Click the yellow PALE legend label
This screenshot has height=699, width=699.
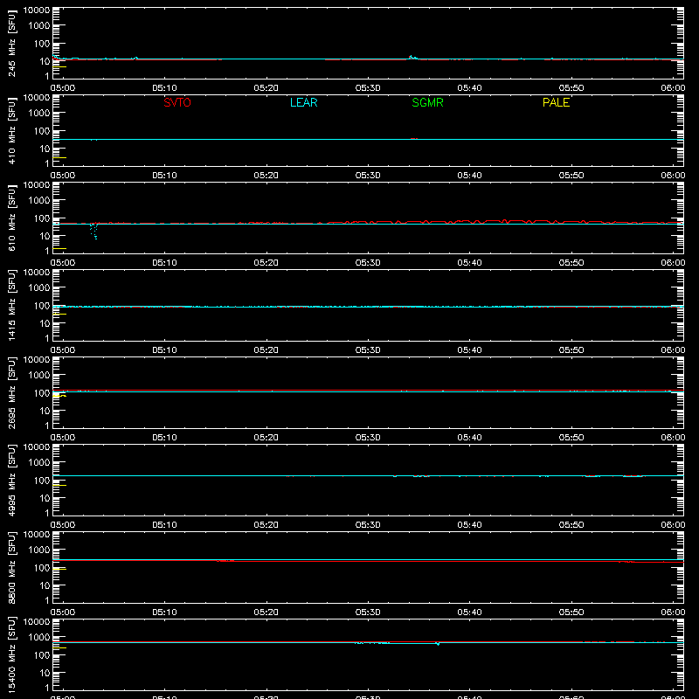point(556,102)
